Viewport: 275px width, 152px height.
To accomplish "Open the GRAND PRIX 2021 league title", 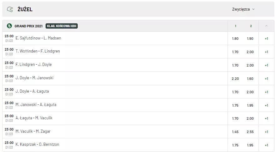I will [x=29, y=26].
